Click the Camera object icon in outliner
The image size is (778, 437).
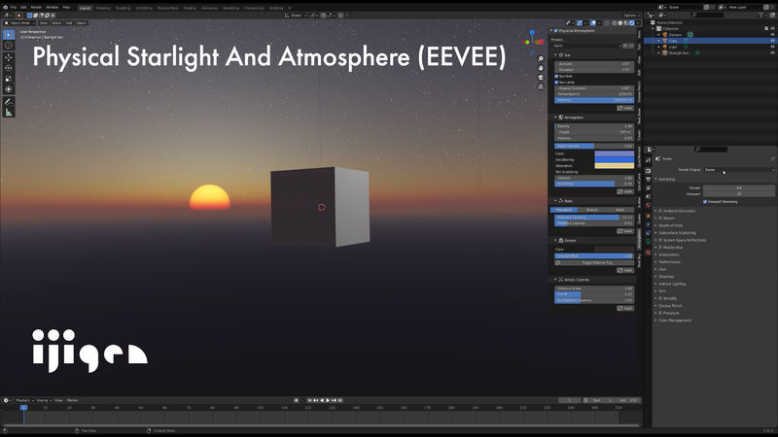(665, 35)
